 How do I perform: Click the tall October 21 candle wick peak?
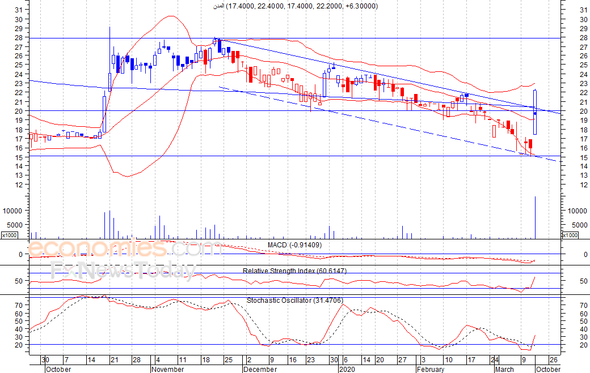(x=110, y=27)
